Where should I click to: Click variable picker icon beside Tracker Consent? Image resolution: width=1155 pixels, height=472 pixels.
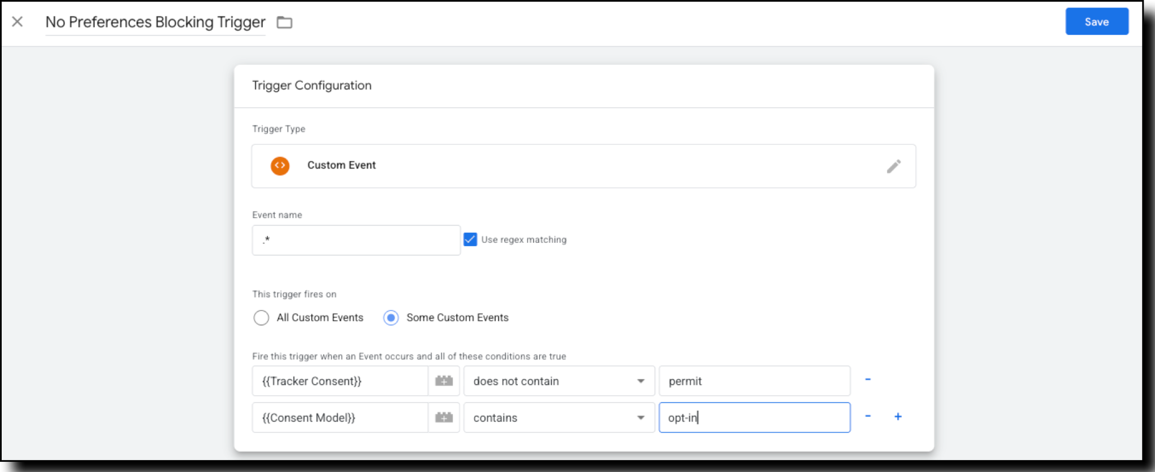pos(444,381)
